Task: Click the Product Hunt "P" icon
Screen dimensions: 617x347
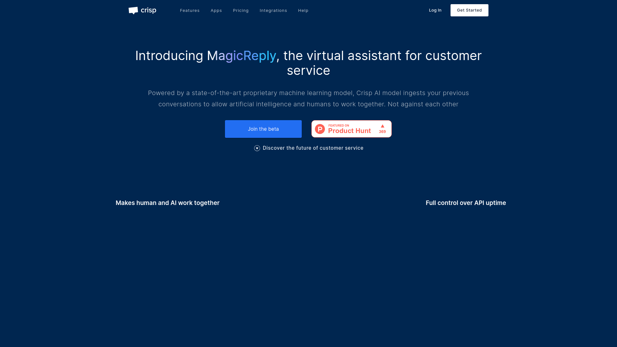Action: (x=320, y=129)
